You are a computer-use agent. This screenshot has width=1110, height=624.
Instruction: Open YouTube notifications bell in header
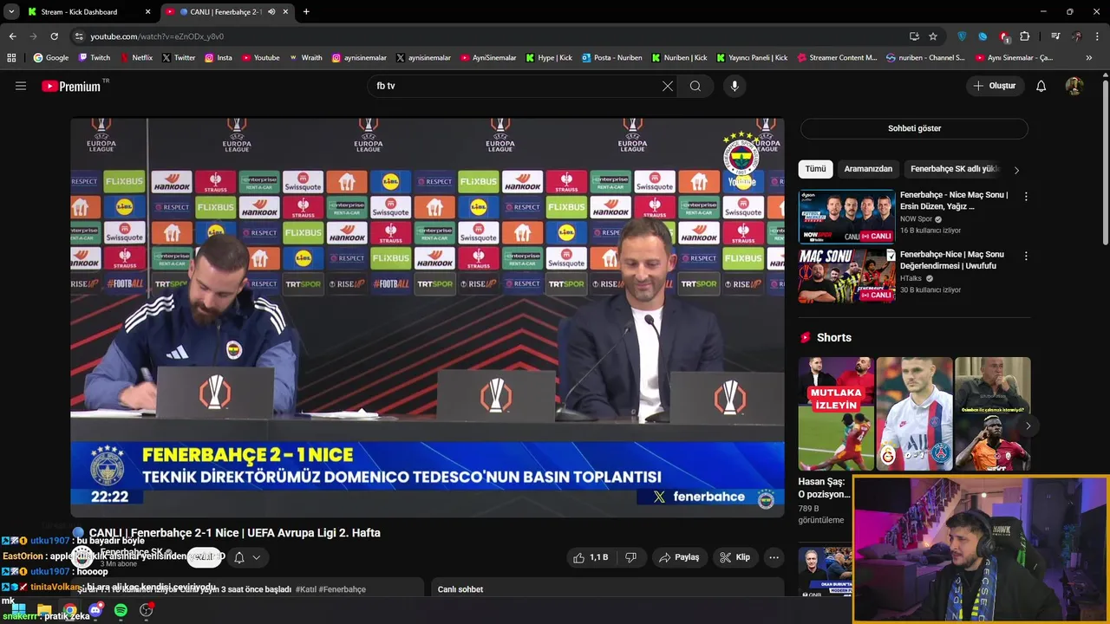click(x=1041, y=86)
